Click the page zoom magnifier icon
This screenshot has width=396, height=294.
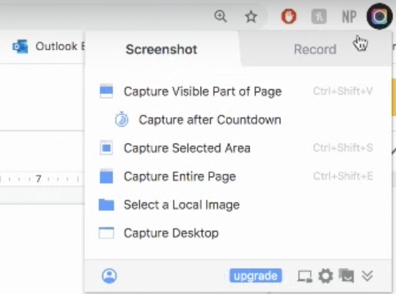[x=220, y=16]
